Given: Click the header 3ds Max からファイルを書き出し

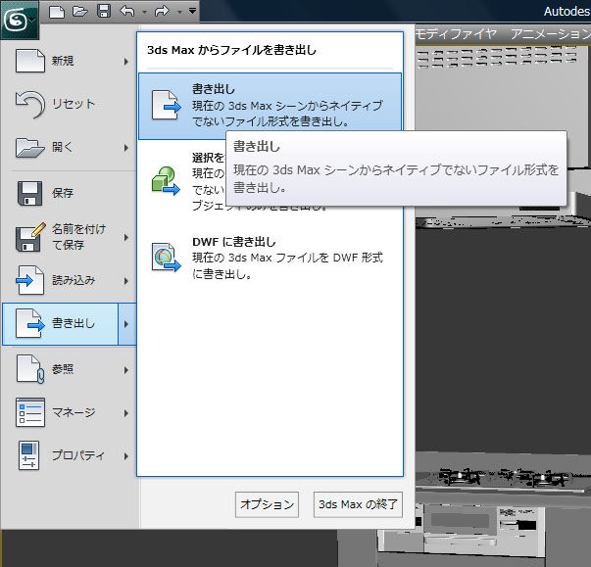Looking at the screenshot, I should pos(231,50).
